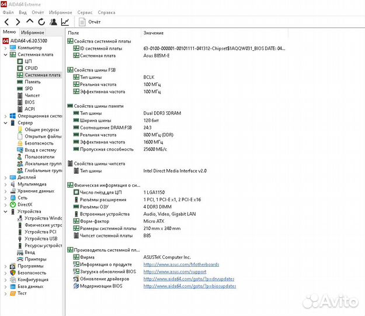
Task: Select the AIDA64 v6.20.5300 root node
Action: tap(29, 41)
